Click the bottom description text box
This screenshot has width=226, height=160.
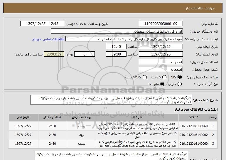[111, 156]
